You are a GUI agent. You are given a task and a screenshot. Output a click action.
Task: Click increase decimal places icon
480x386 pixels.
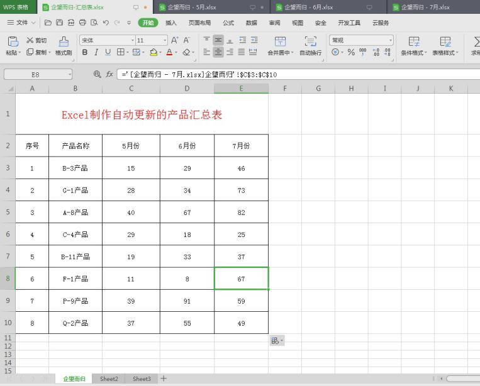tap(376, 52)
